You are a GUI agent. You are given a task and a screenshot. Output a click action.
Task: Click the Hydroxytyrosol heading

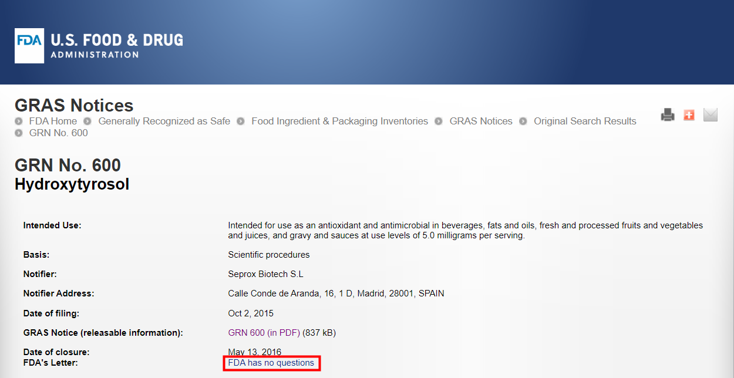click(x=72, y=184)
